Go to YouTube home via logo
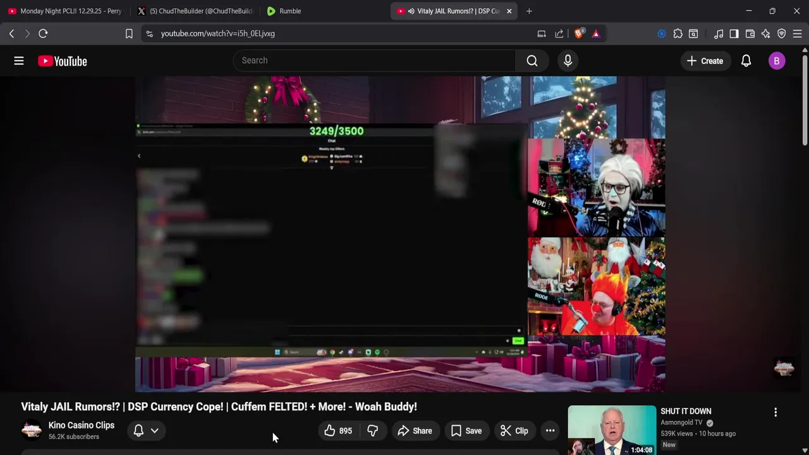This screenshot has width=809, height=455. coord(62,61)
